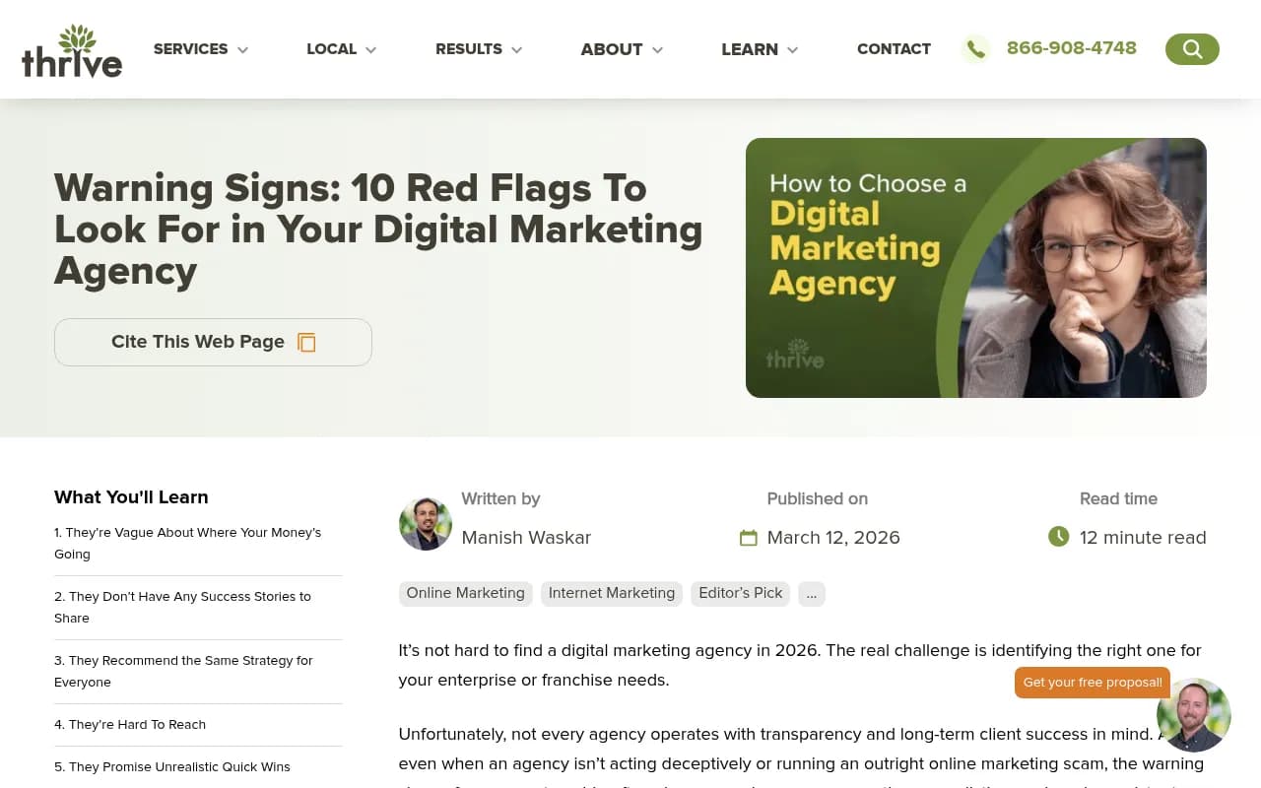Click the Read time label
Image resolution: width=1261 pixels, height=788 pixels.
pyautogui.click(x=1118, y=498)
